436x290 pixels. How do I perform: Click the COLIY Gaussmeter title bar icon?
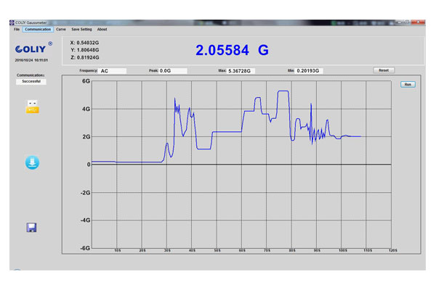[14, 23]
